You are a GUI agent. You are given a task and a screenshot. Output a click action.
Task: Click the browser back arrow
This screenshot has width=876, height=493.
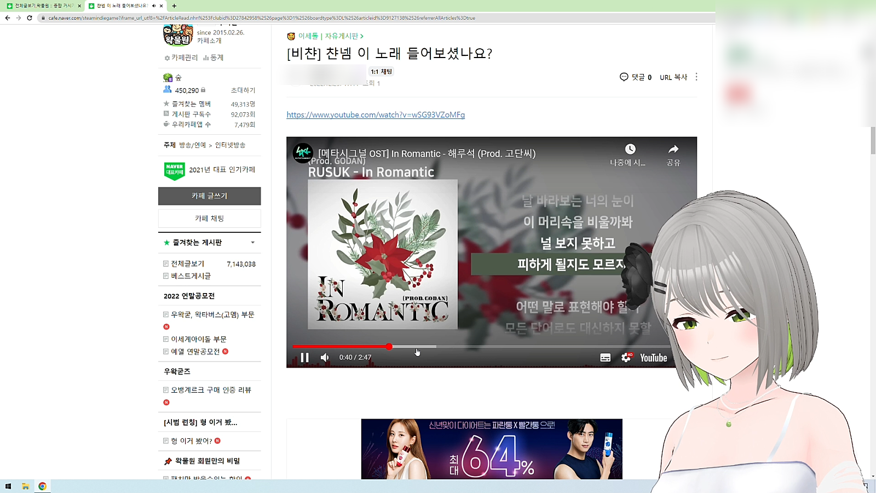click(x=8, y=18)
